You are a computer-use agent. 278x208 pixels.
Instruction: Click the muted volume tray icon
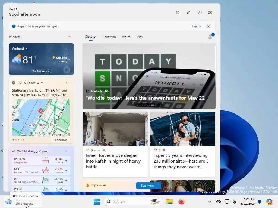(234, 201)
